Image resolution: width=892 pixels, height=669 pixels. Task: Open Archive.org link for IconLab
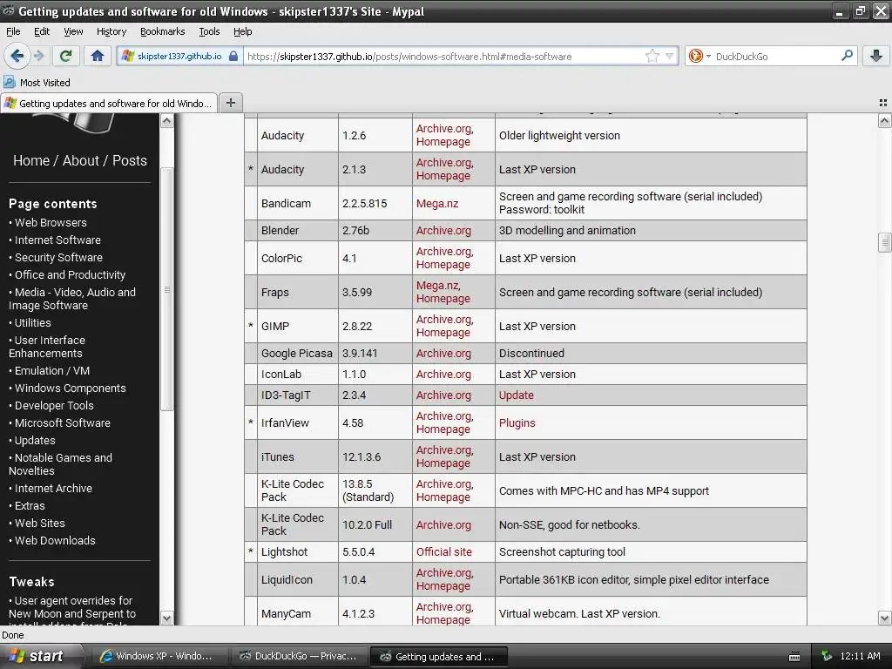click(x=443, y=375)
